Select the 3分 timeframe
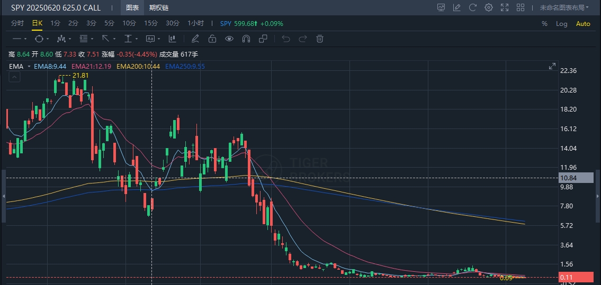The width and height of the screenshot is (601, 285). coord(91,23)
